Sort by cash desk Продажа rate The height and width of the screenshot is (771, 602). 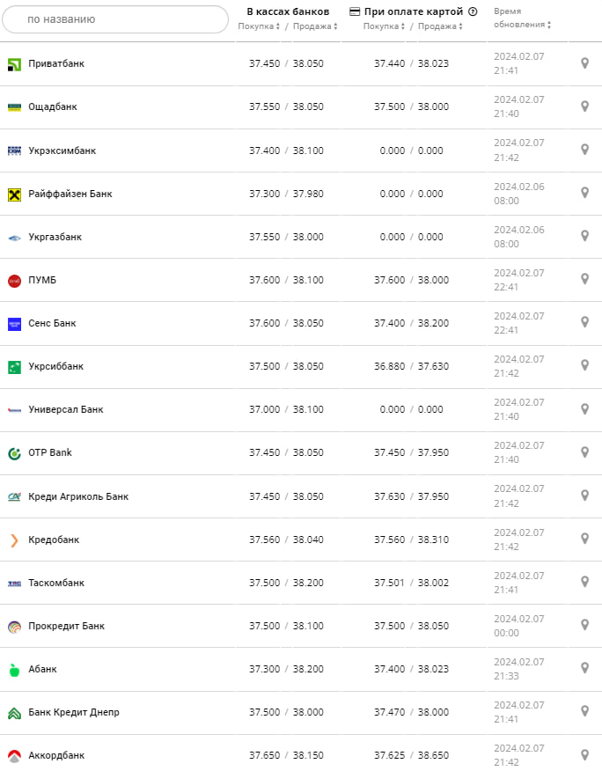pyautogui.click(x=314, y=26)
